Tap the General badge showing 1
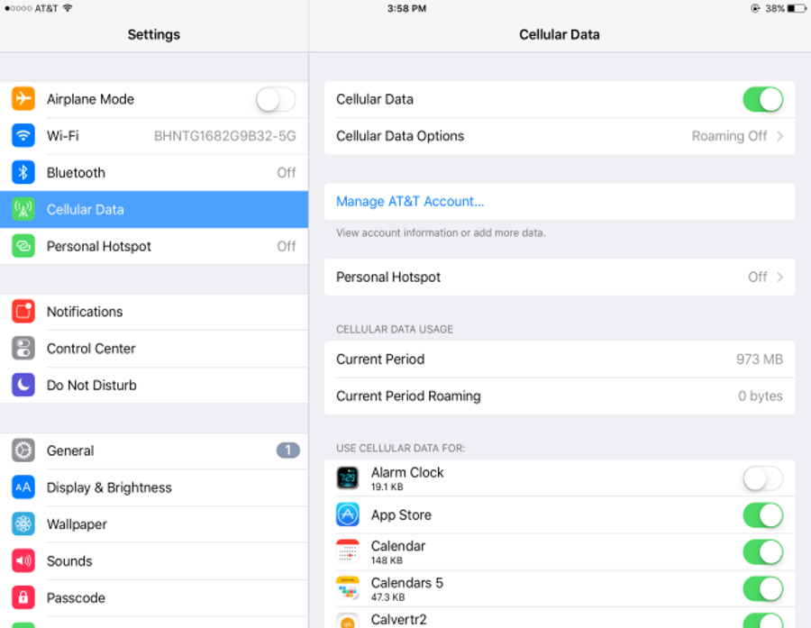 click(x=287, y=450)
